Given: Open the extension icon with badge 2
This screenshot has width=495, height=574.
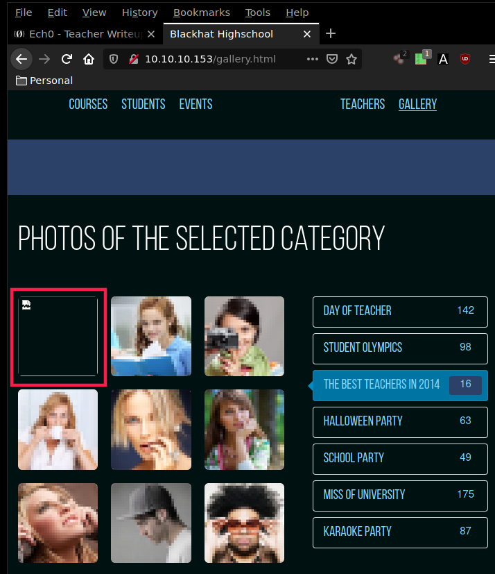Looking at the screenshot, I should pyautogui.click(x=400, y=58).
